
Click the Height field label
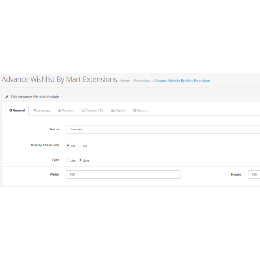coord(236,175)
